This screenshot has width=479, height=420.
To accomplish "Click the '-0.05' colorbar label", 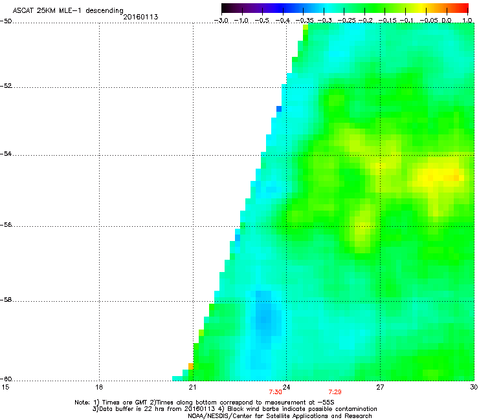I will (x=429, y=21).
